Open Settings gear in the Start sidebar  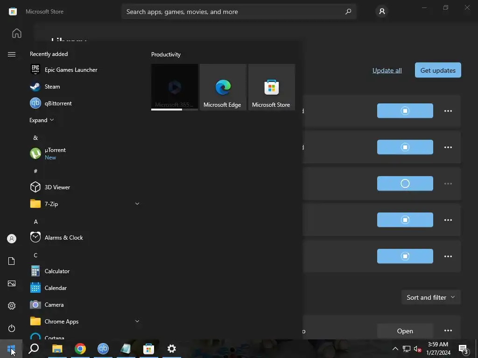[12, 306]
